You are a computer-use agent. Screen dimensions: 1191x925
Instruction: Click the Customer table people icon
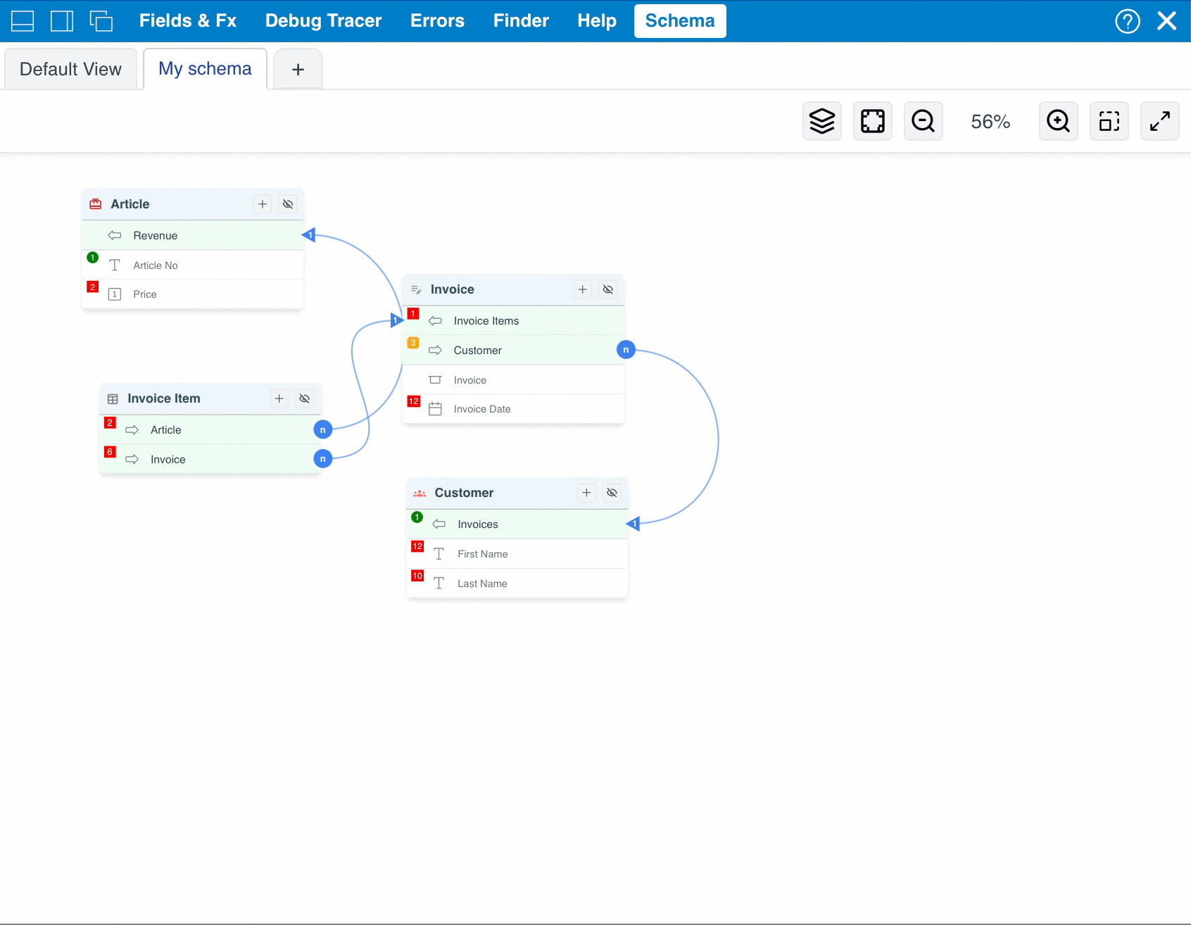point(420,493)
